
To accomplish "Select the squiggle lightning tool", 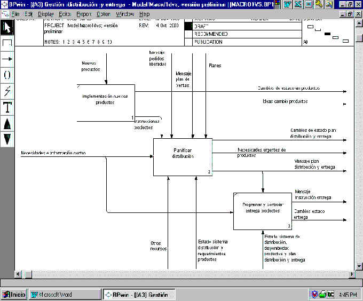I will coord(7,91).
